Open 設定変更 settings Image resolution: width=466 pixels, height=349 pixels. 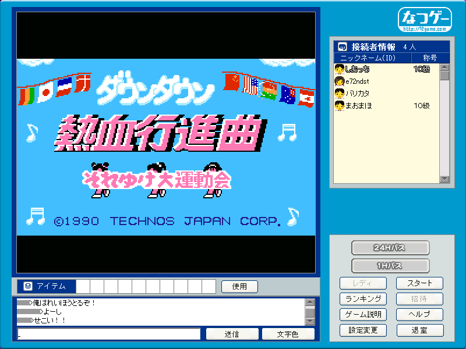coord(363,330)
